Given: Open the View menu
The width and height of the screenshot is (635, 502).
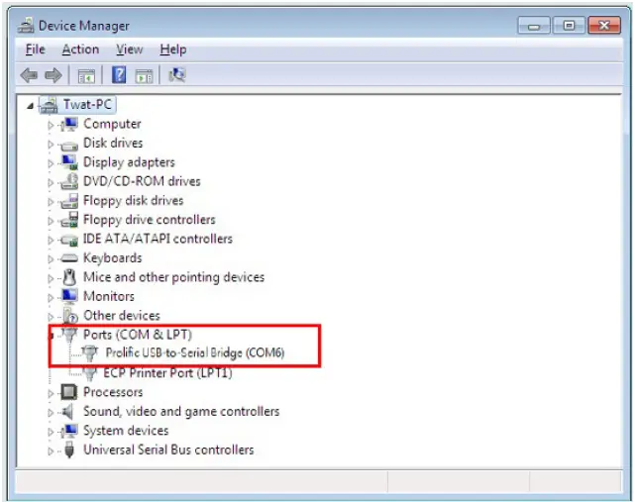Looking at the screenshot, I should [130, 50].
